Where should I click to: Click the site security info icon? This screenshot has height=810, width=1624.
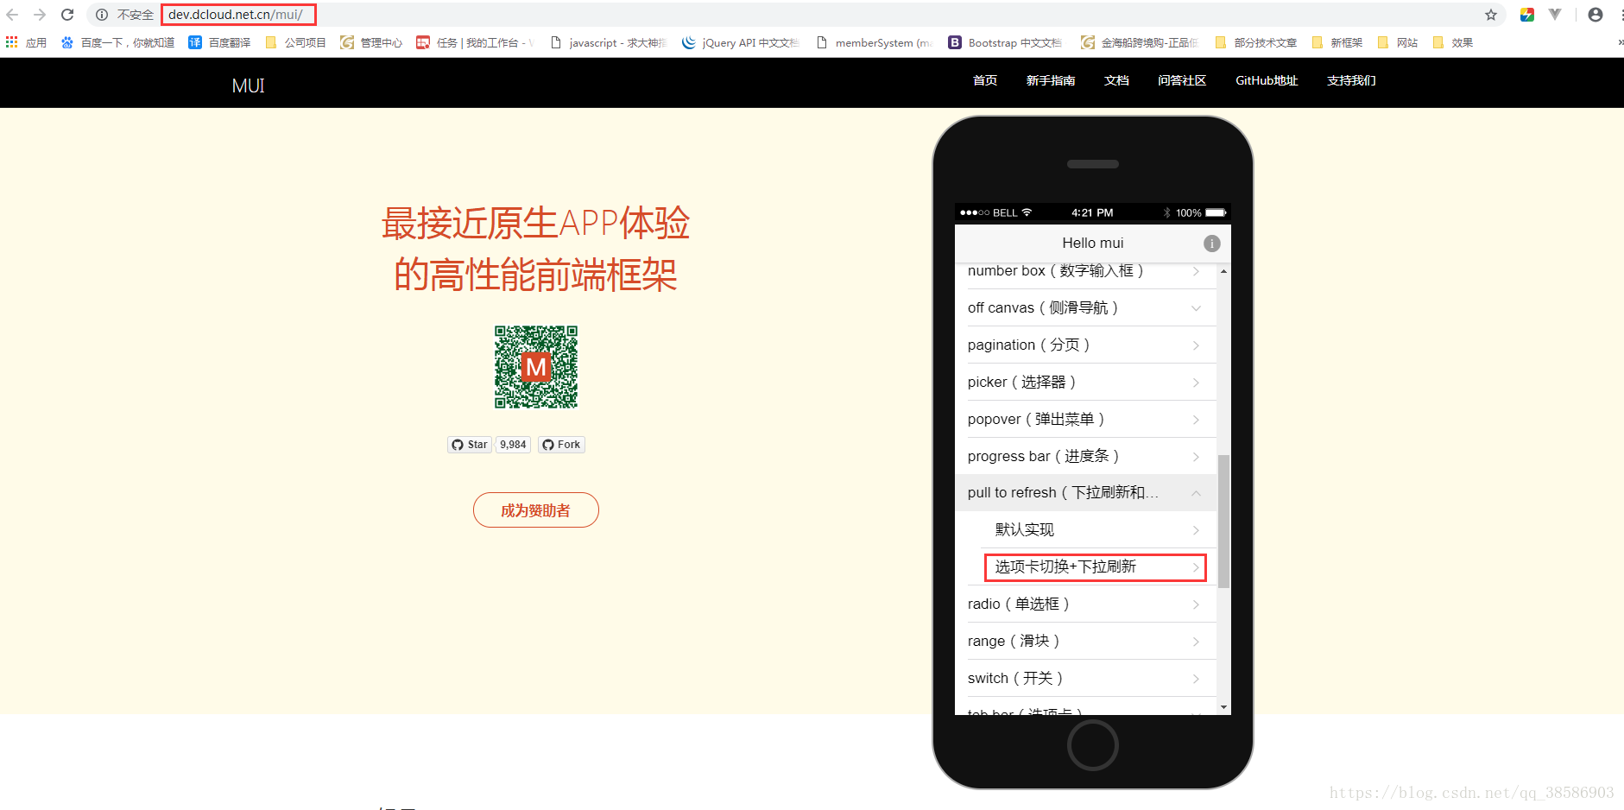(102, 15)
